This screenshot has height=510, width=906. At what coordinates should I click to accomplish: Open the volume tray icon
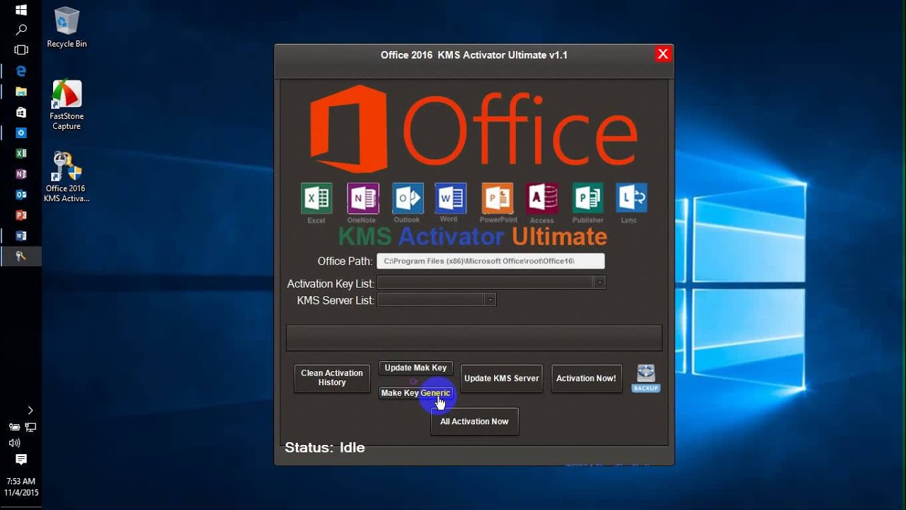(14, 443)
